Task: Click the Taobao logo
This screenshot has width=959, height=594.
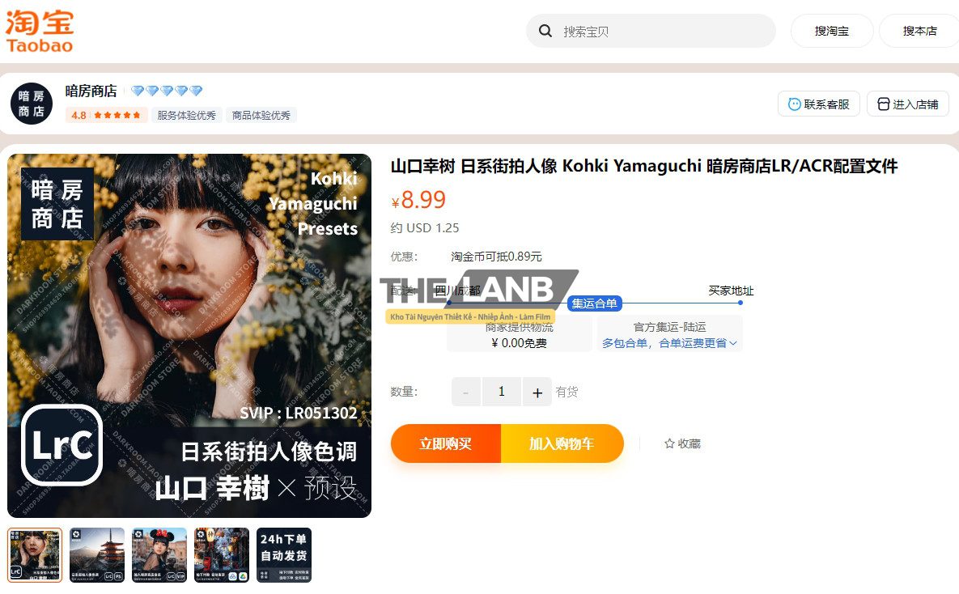Action: 40,32
